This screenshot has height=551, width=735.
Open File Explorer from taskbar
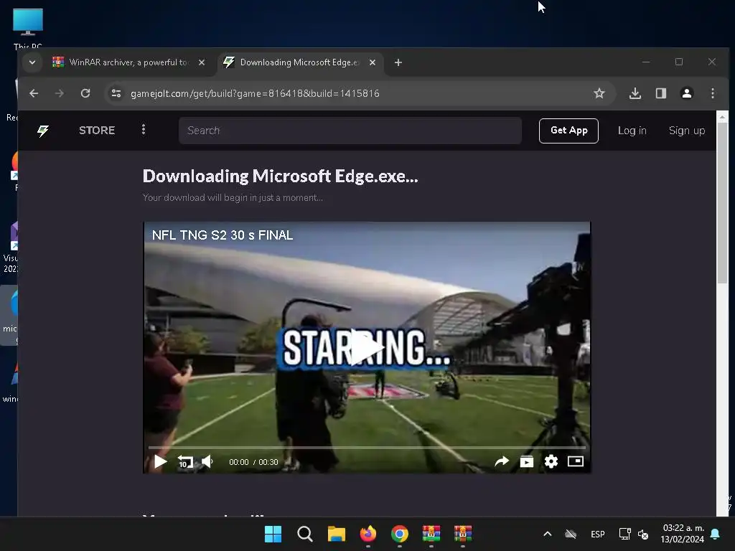click(x=336, y=534)
